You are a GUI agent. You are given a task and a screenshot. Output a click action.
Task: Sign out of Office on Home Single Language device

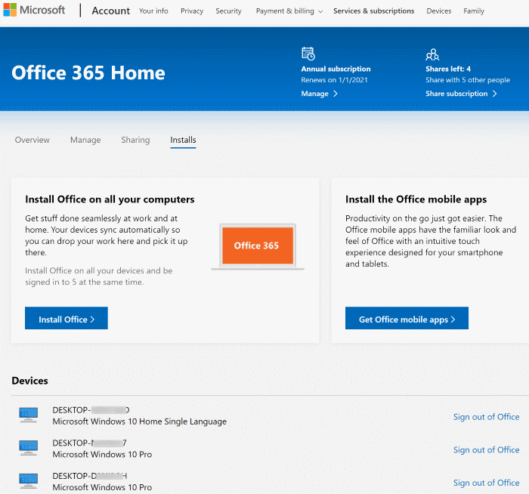[486, 417]
